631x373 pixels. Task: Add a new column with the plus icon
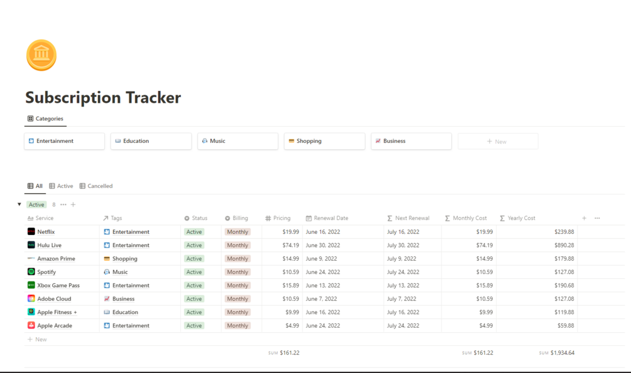click(x=584, y=218)
